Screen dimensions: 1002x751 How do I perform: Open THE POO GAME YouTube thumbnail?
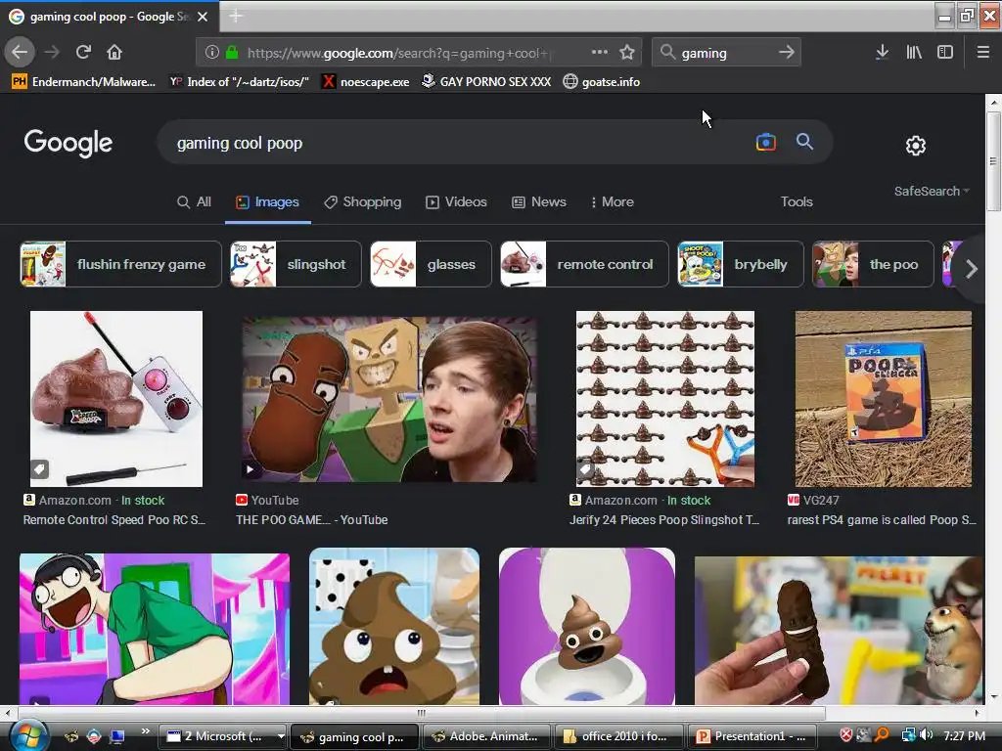click(389, 399)
